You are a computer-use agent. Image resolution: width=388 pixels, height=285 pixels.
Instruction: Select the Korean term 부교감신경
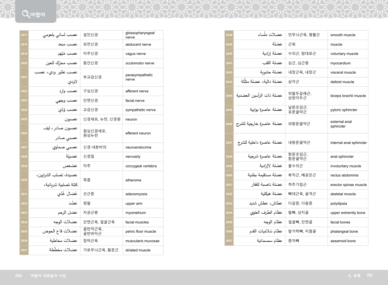coord(92,77)
